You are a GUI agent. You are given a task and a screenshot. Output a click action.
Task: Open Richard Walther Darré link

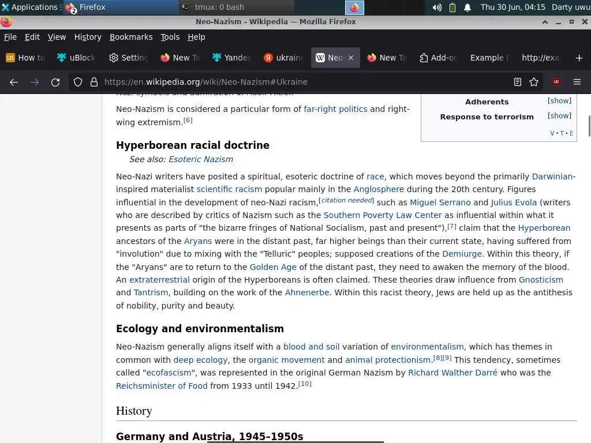pyautogui.click(x=452, y=373)
